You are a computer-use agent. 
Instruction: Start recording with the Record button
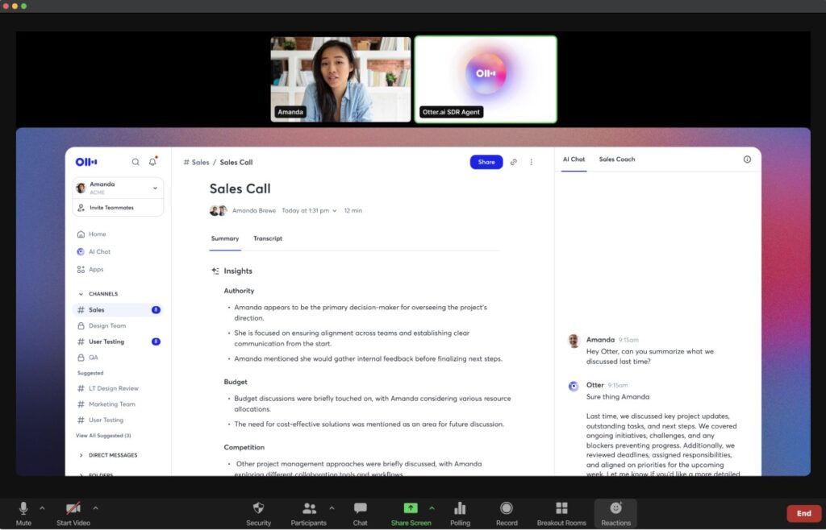[x=507, y=513]
